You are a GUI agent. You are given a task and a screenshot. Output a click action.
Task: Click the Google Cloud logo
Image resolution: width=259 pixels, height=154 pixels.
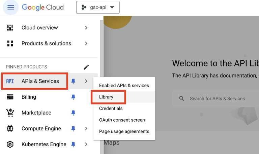point(43,7)
